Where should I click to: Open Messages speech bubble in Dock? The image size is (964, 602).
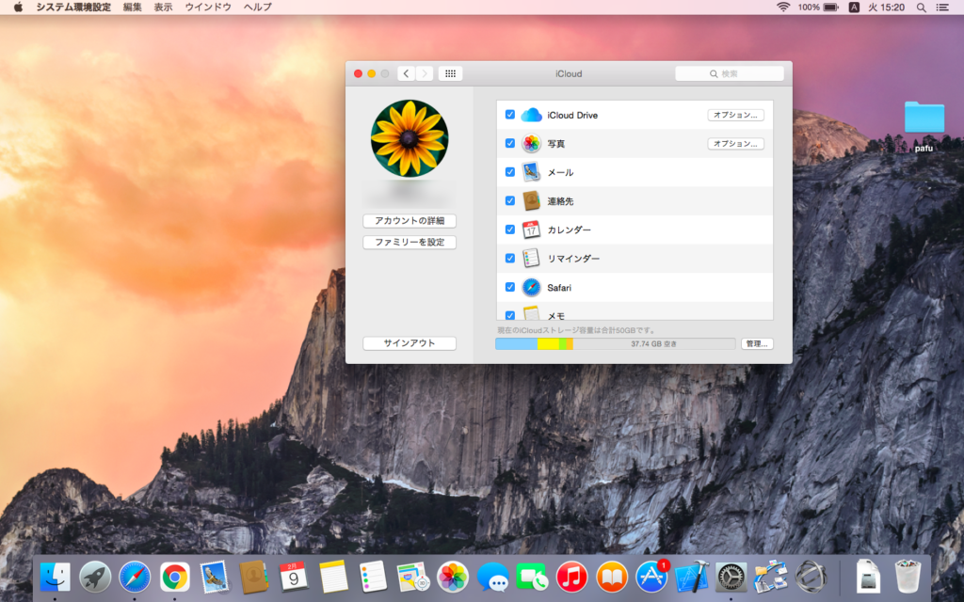coord(492,578)
